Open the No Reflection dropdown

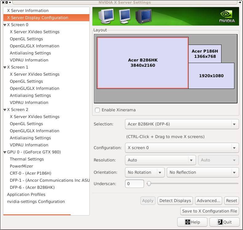(203, 172)
